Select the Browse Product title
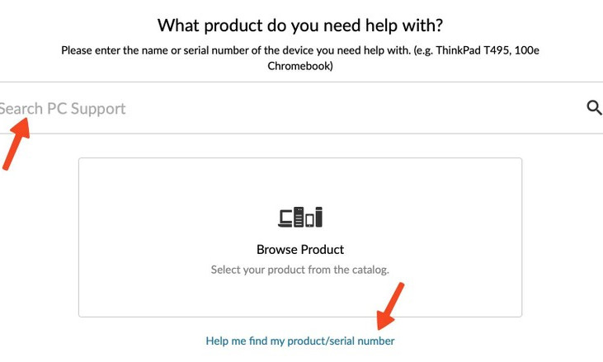 (x=300, y=249)
